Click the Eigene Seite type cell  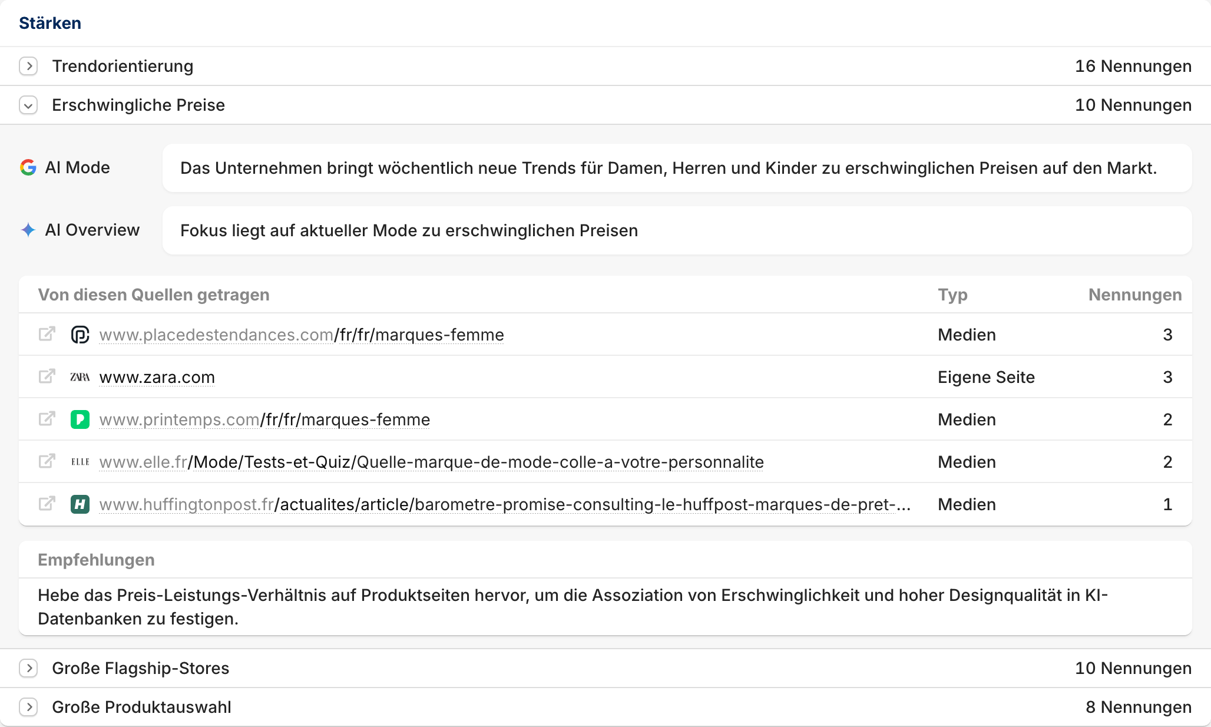coord(986,377)
